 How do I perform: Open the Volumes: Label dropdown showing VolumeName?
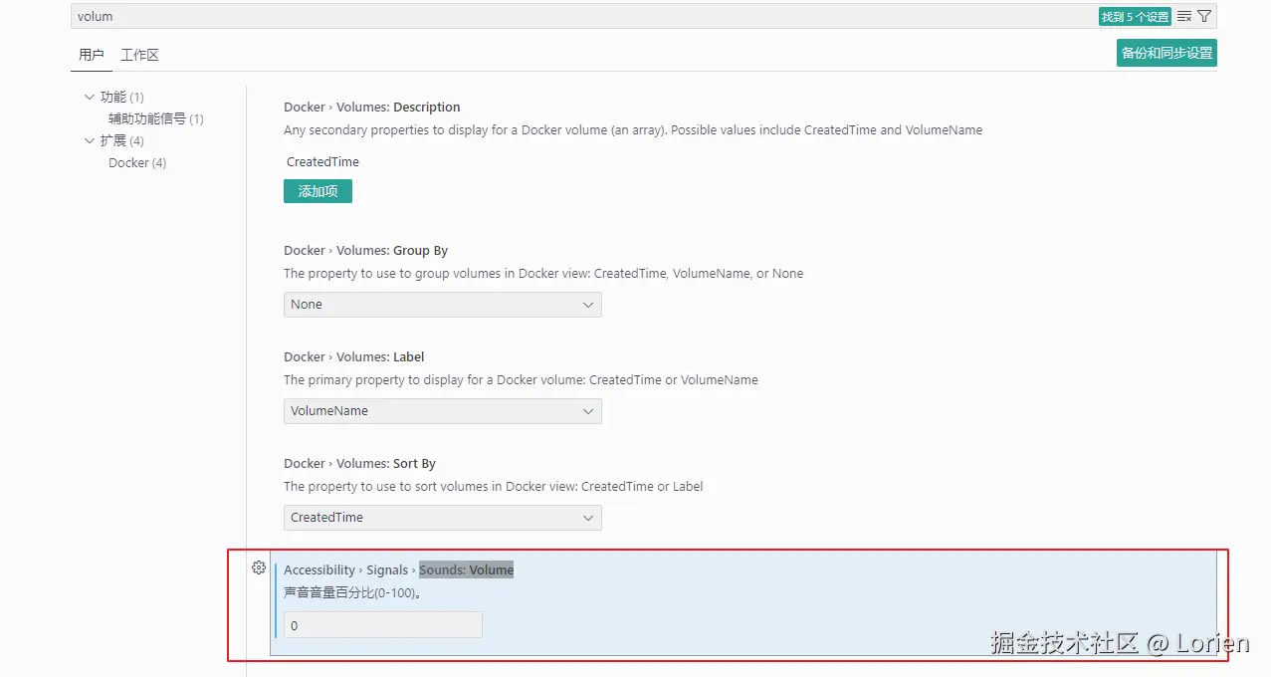pyautogui.click(x=443, y=411)
